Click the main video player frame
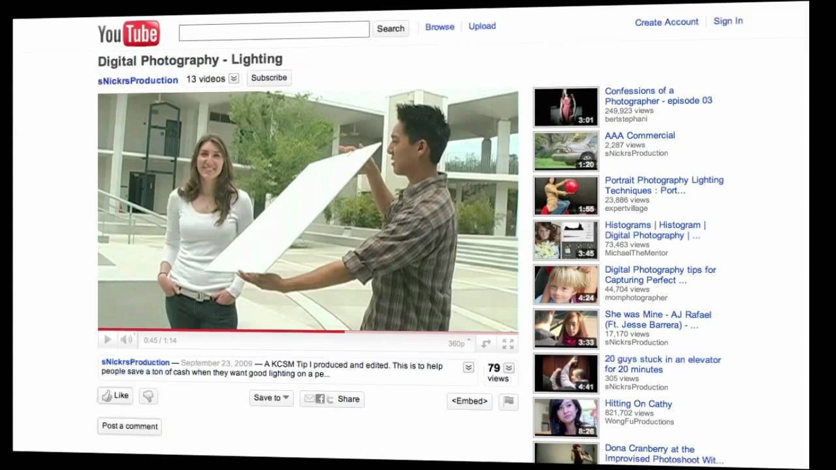836x470 pixels. point(308,211)
